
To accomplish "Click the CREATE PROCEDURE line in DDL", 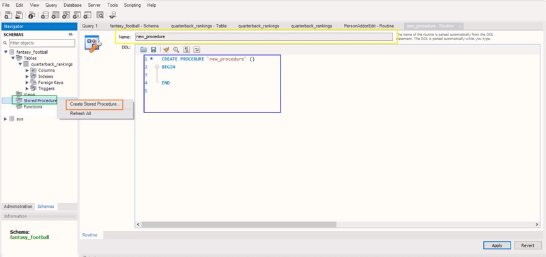I will (208, 59).
